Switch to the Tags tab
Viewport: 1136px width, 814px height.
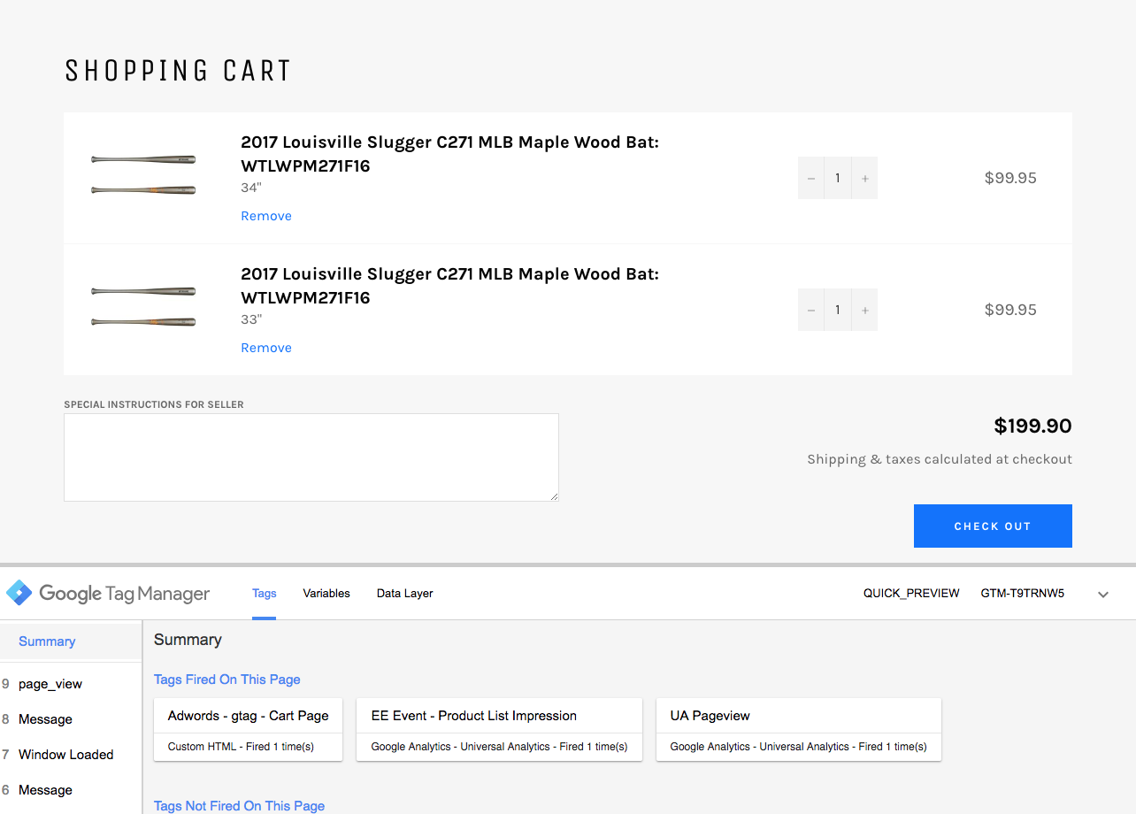coord(264,593)
